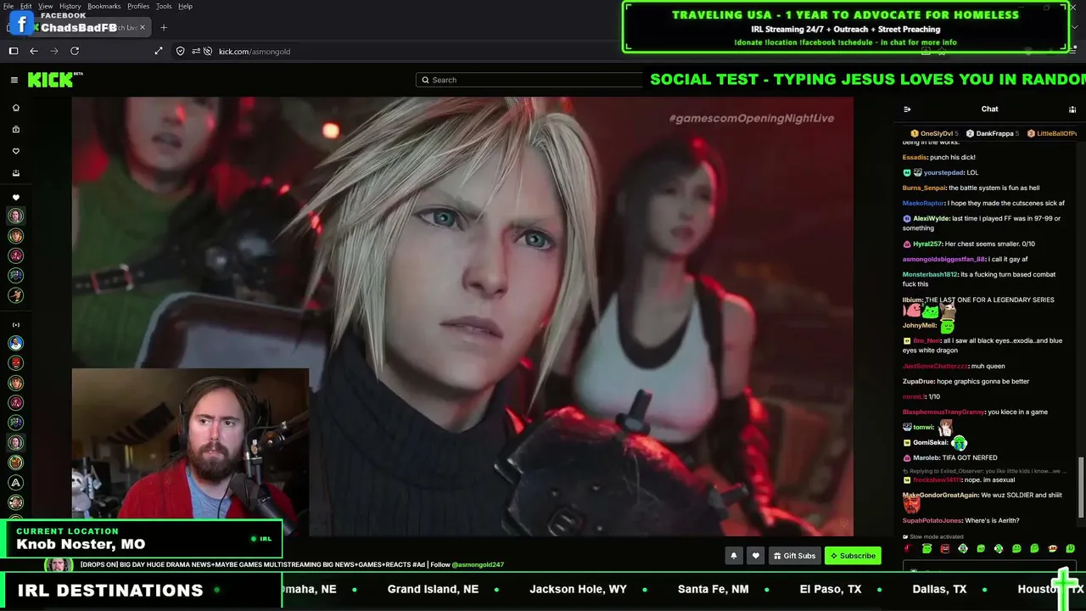Toggle stream notifications bell button
The image size is (1086, 611).
[734, 556]
